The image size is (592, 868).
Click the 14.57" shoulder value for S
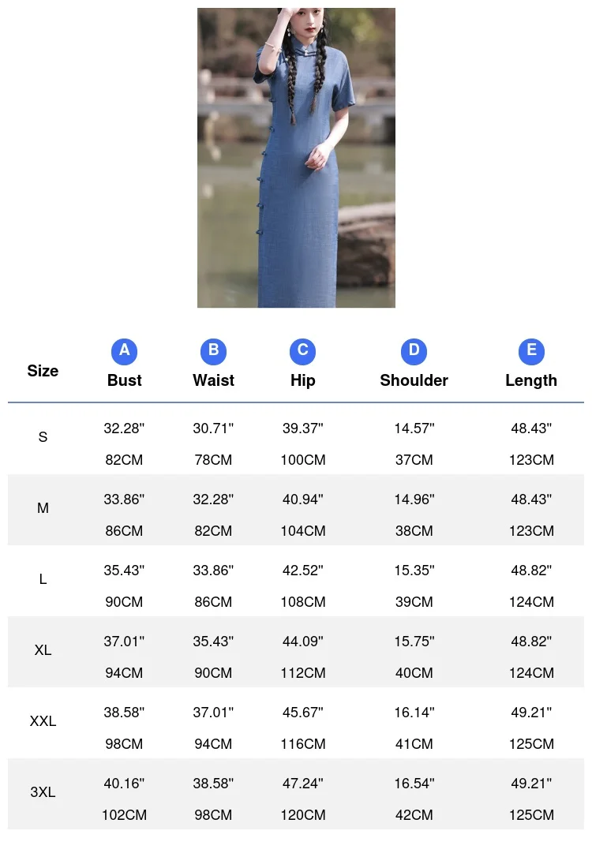pos(414,428)
